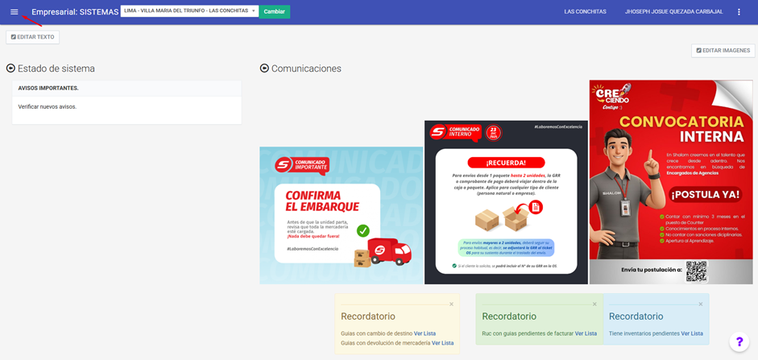The width and height of the screenshot is (758, 360).
Task: Open Ver Lista for devolución de mercadería
Action: tap(442, 343)
